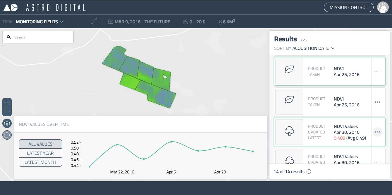Viewport: 392px width, 195px height.
Task: Select the Latest Month chart range
Action: (x=40, y=162)
